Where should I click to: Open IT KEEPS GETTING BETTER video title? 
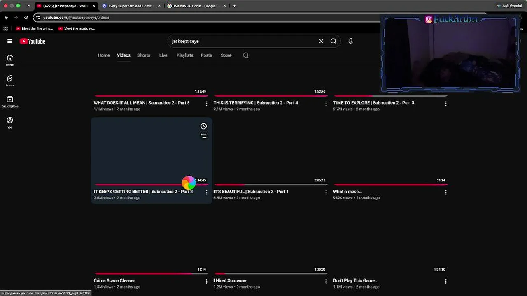point(143,192)
